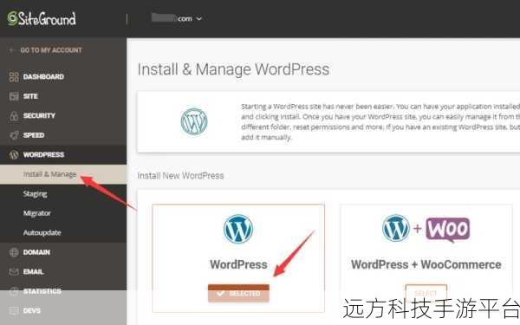Click the Statistics icon in sidebar

[14, 291]
